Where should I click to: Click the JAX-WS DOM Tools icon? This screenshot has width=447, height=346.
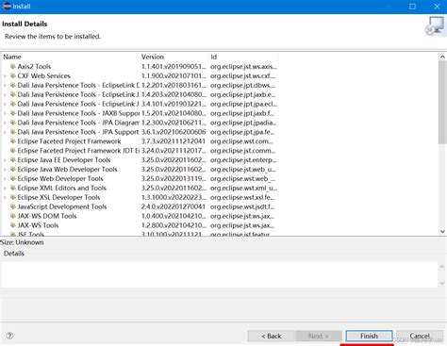click(13, 216)
